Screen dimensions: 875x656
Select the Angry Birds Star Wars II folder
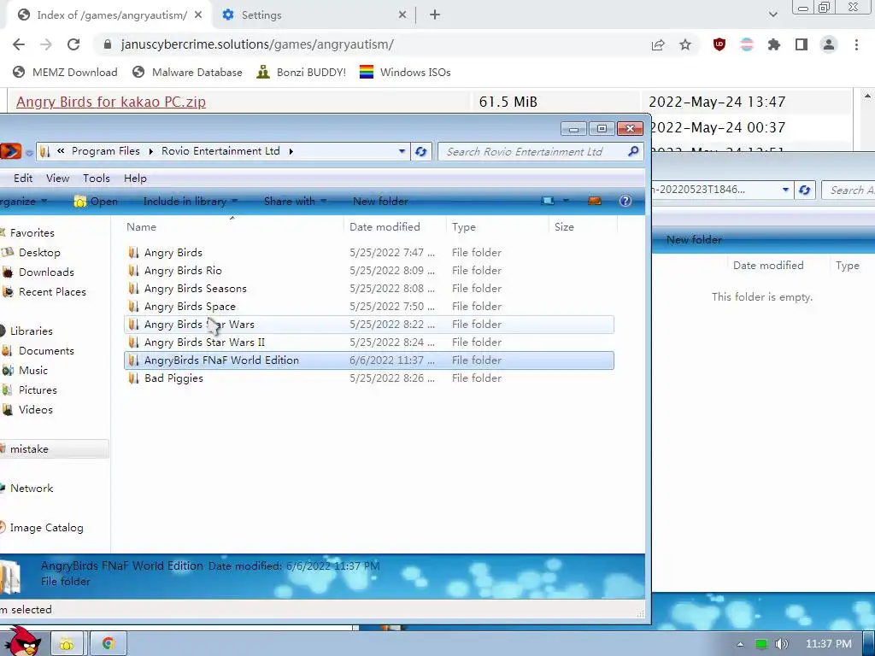tap(369, 343)
